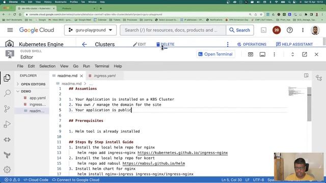The width and height of the screenshot is (326, 183).
Task: Open the editor Help menu
Action: pos(118,66)
